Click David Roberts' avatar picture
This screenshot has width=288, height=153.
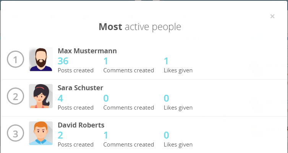(41, 133)
